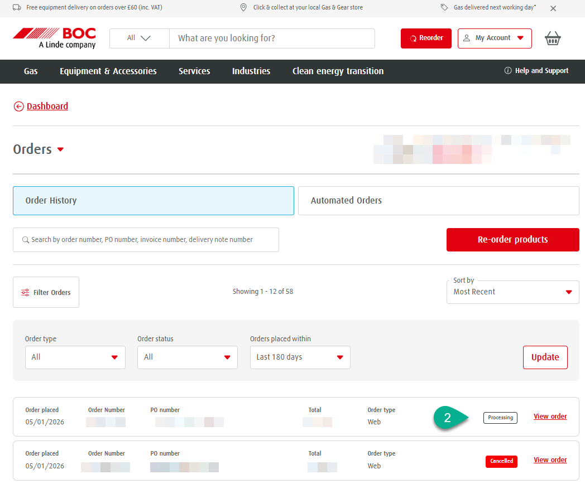Open the All search category dropdown
The height and width of the screenshot is (484, 585).
138,38
